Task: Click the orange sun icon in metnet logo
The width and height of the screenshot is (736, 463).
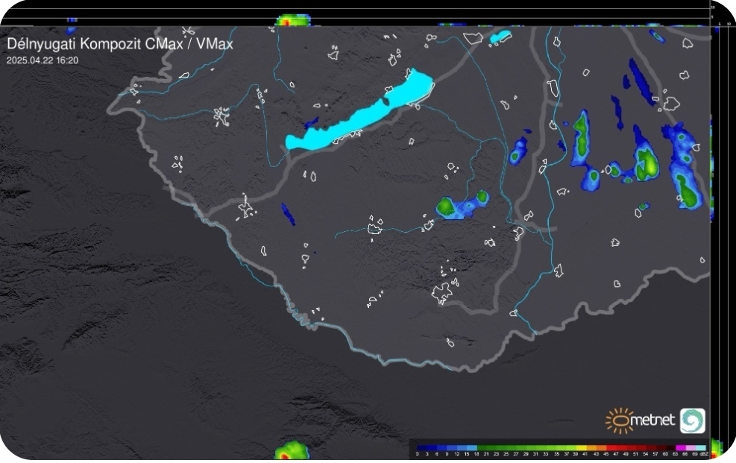Action: pyautogui.click(x=618, y=421)
